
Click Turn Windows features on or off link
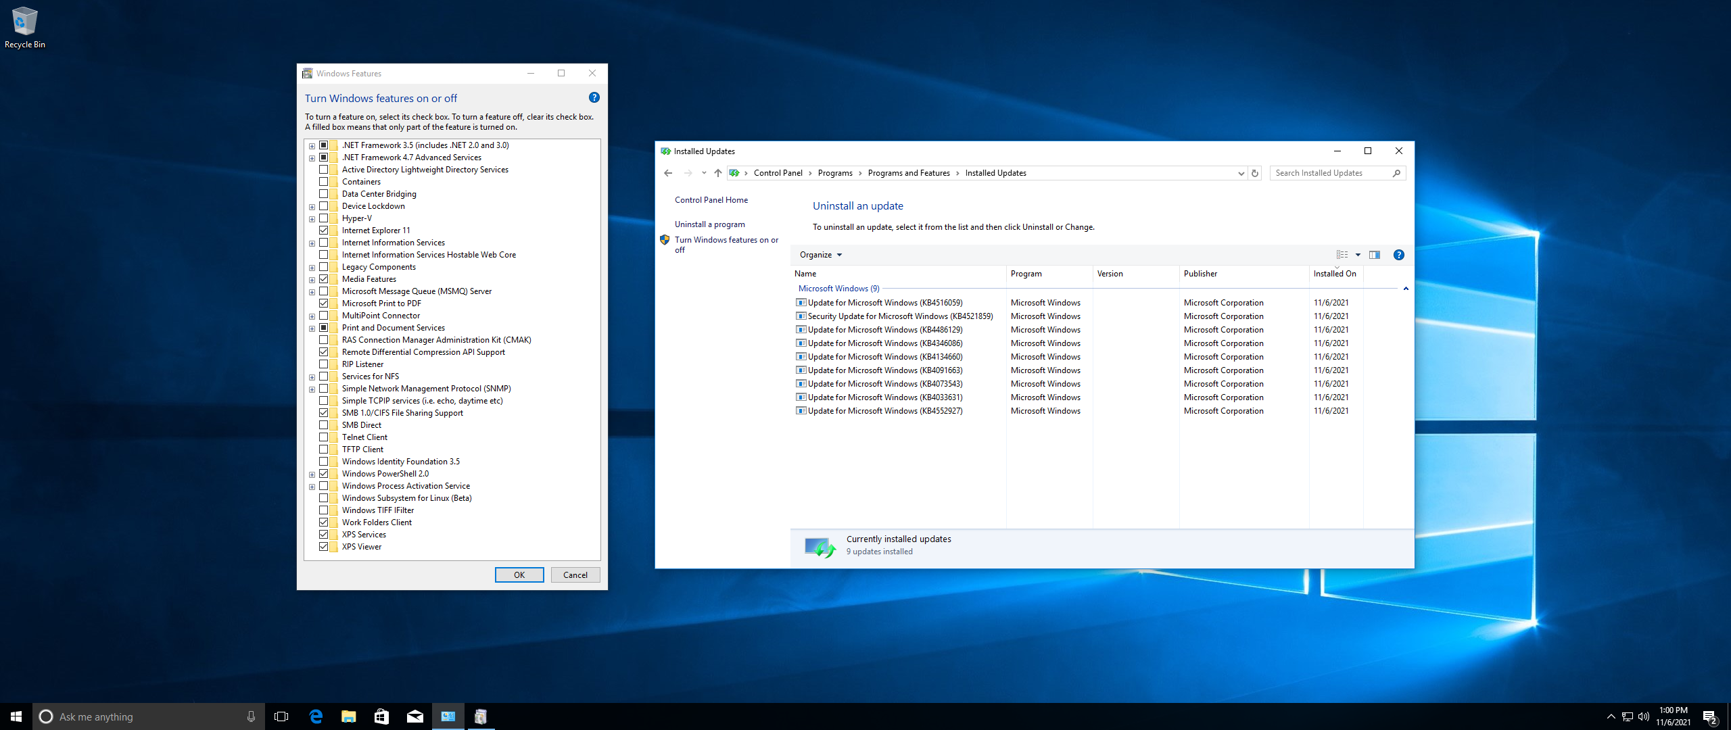[x=726, y=245]
